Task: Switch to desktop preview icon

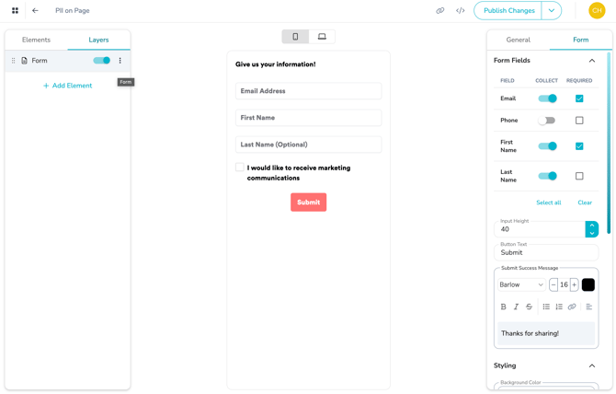Action: (x=322, y=37)
